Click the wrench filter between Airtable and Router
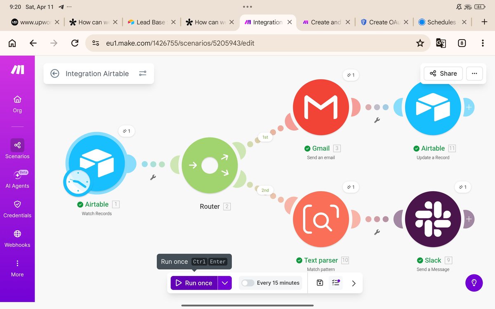The width and height of the screenshot is (495, 309). click(x=153, y=178)
